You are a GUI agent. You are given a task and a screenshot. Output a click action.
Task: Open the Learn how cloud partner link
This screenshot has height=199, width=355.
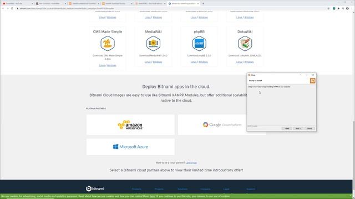pos(191,163)
